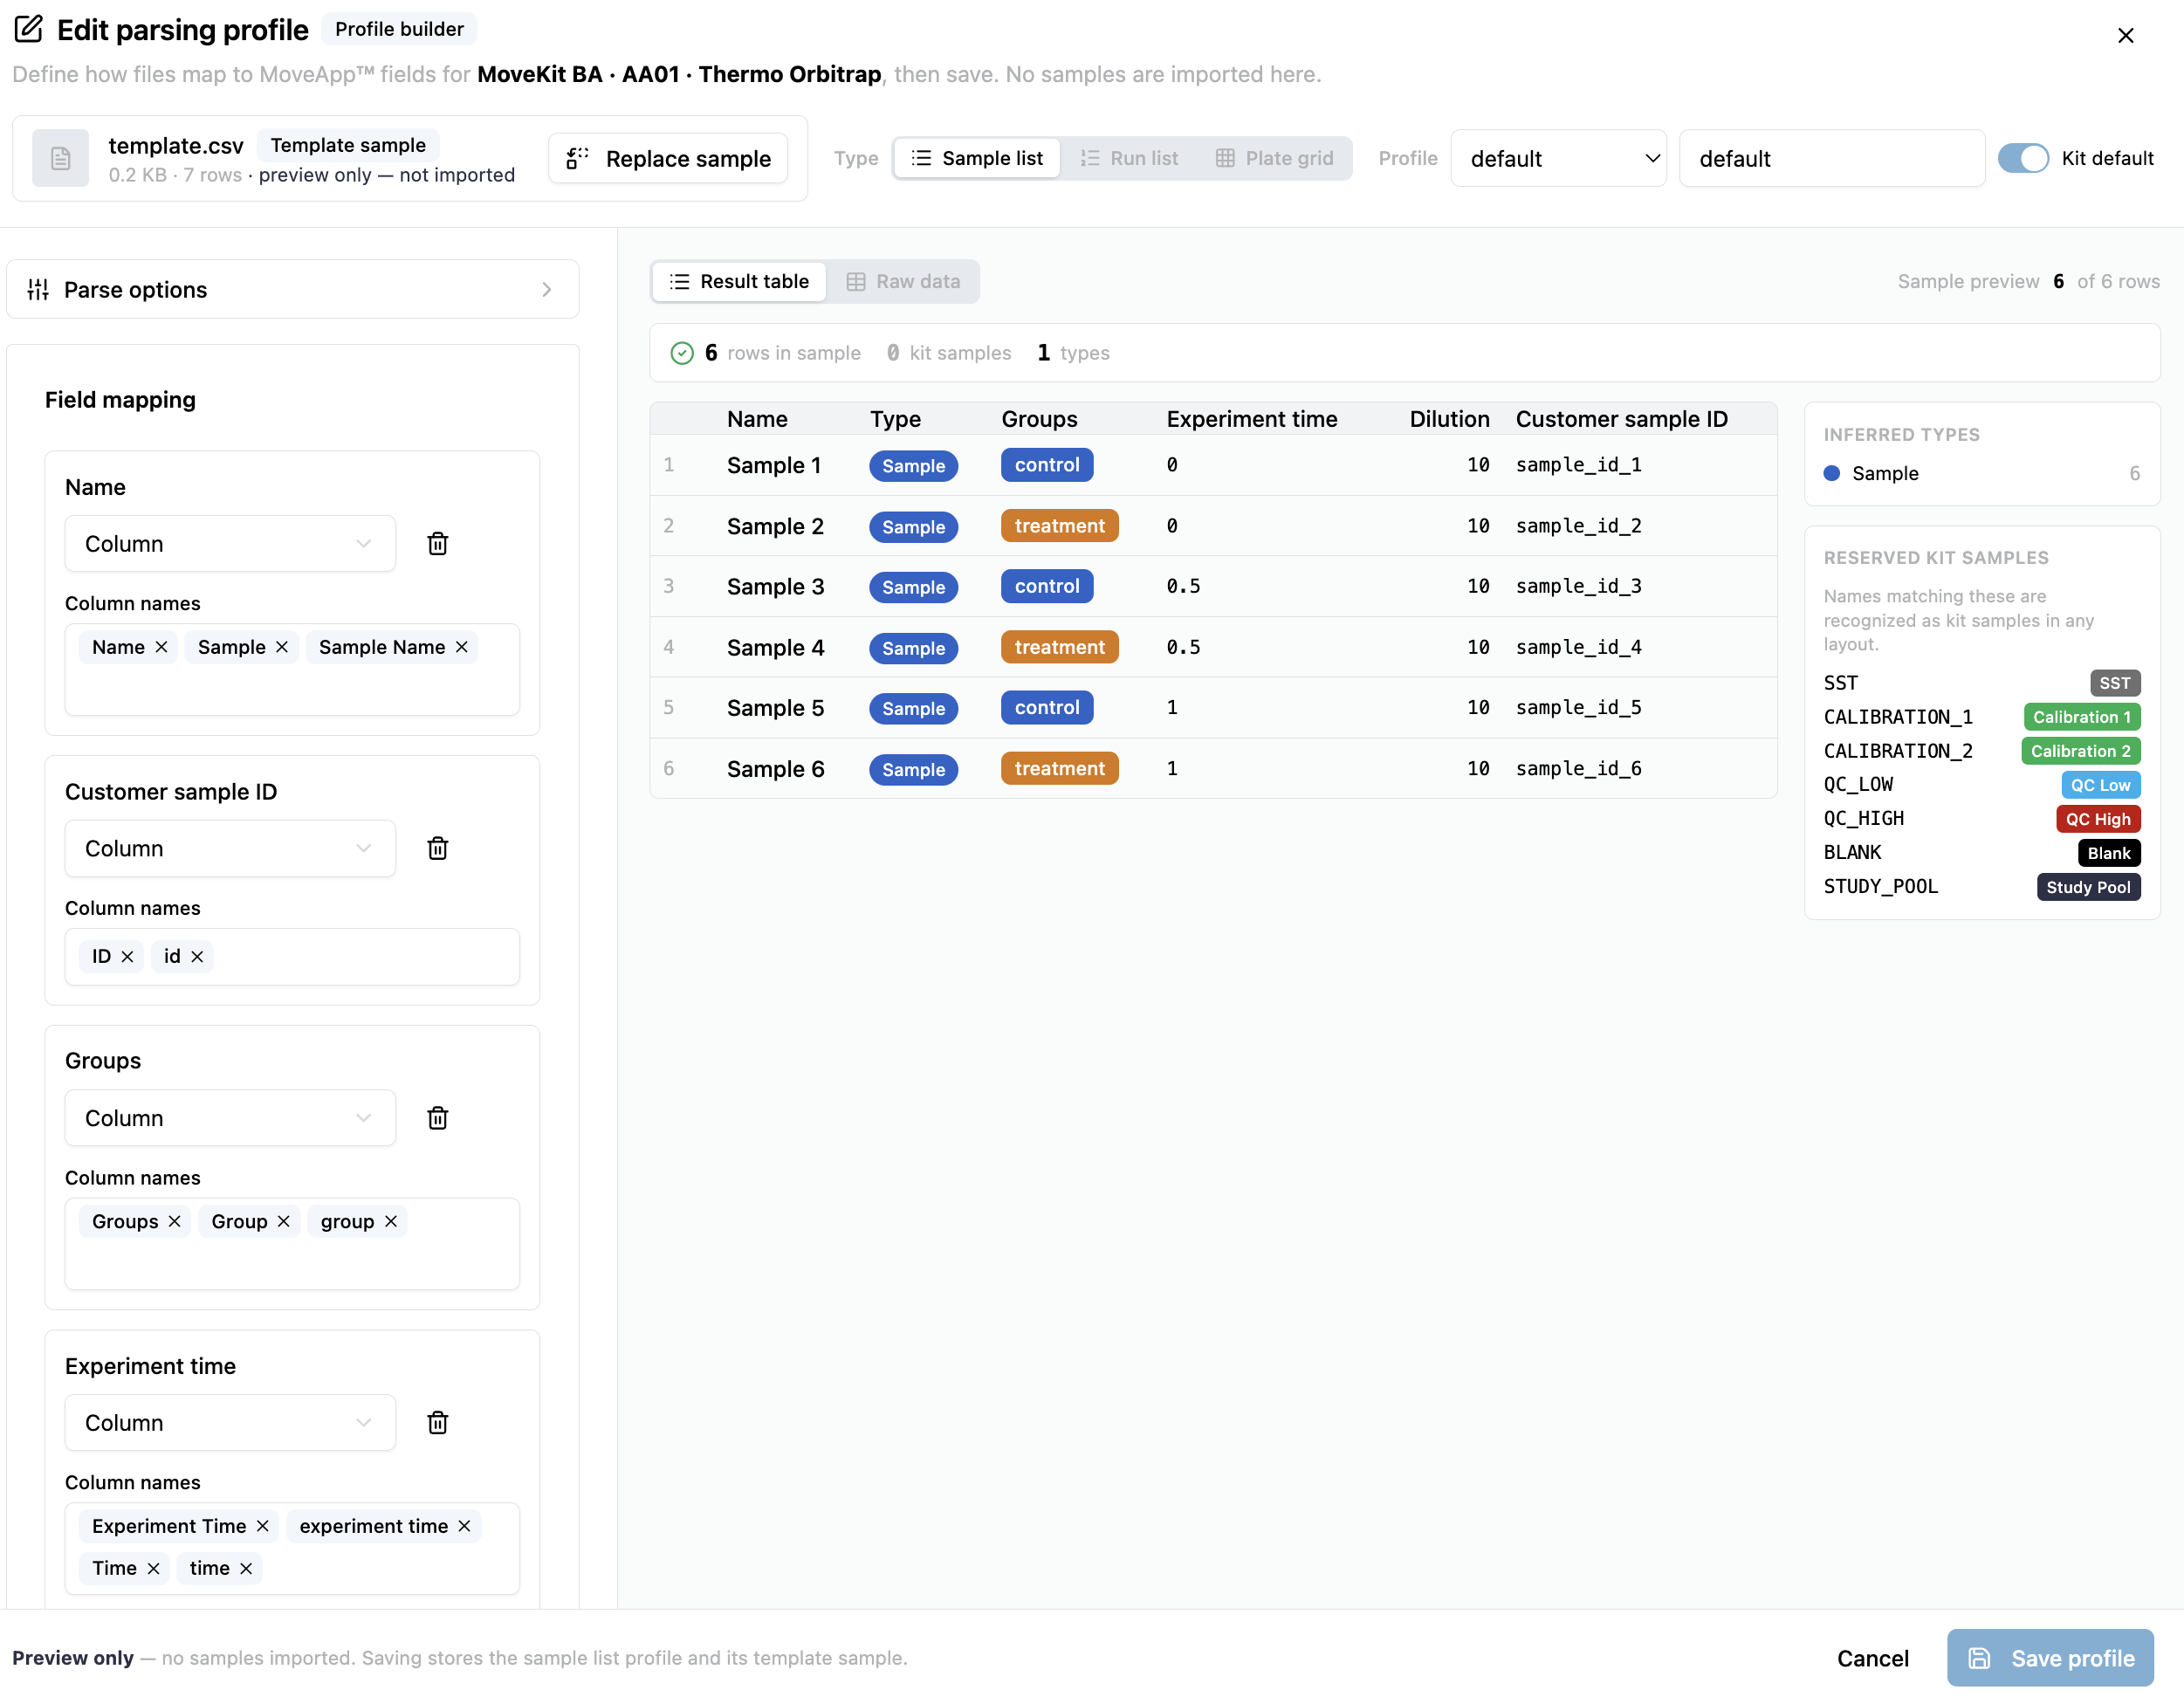
Task: Click the Customer sample ID column names field
Action: click(292, 957)
